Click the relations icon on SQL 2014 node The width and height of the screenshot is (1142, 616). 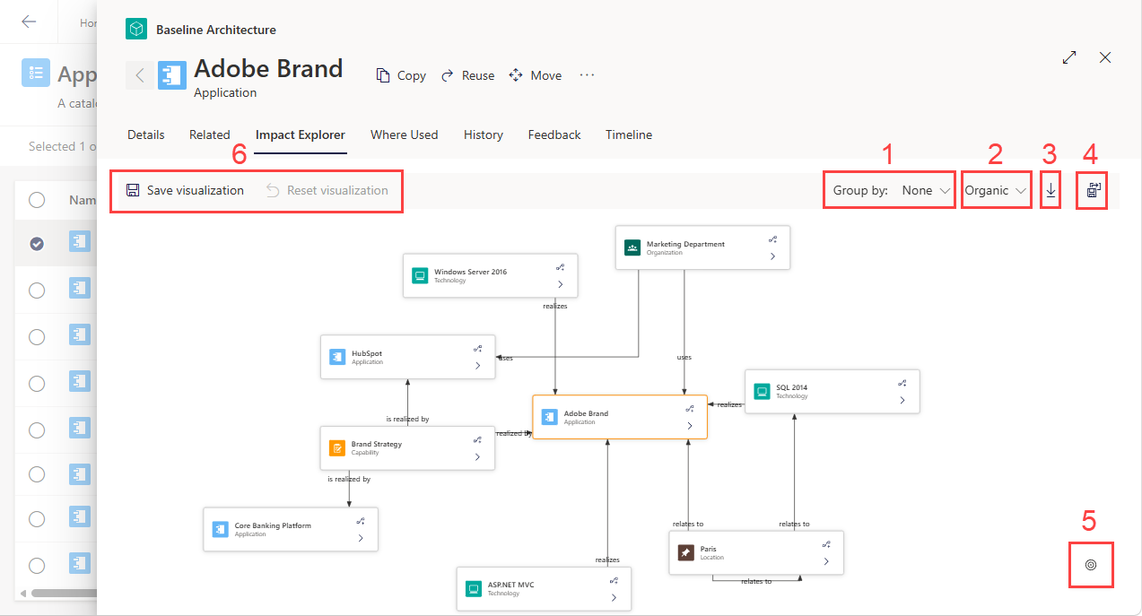tap(902, 383)
